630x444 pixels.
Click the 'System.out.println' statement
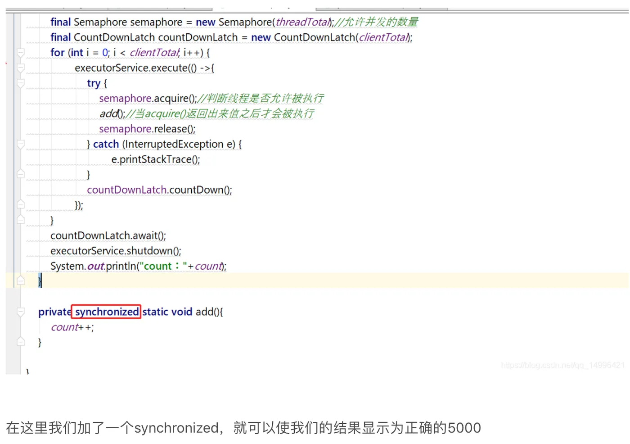point(138,266)
